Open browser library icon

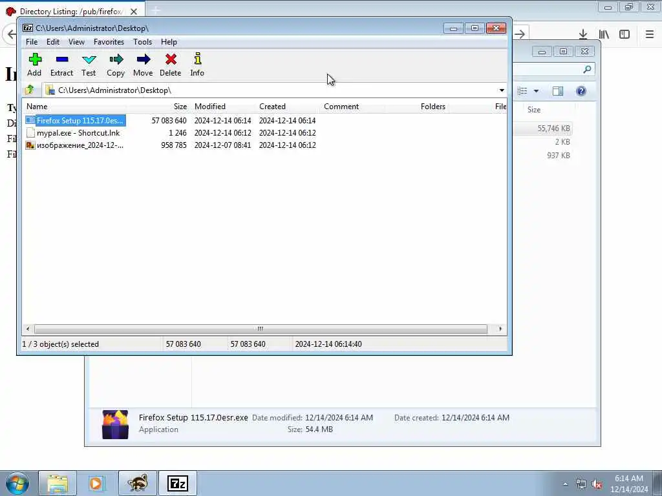coord(604,34)
